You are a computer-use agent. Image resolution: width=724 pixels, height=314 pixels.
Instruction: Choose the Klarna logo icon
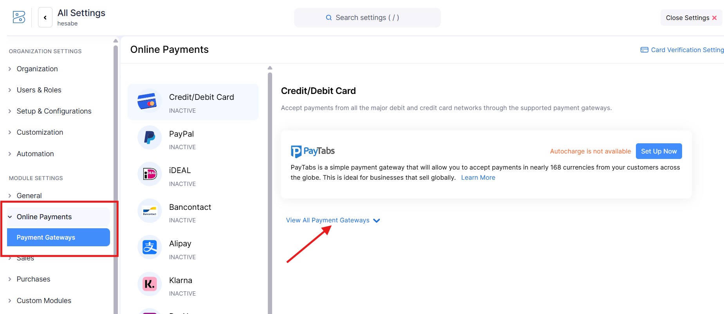pyautogui.click(x=150, y=284)
